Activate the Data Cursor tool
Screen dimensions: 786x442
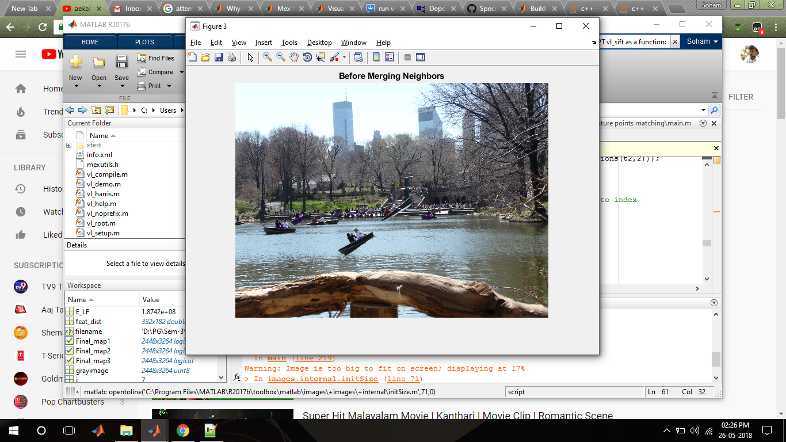pyautogui.click(x=320, y=57)
